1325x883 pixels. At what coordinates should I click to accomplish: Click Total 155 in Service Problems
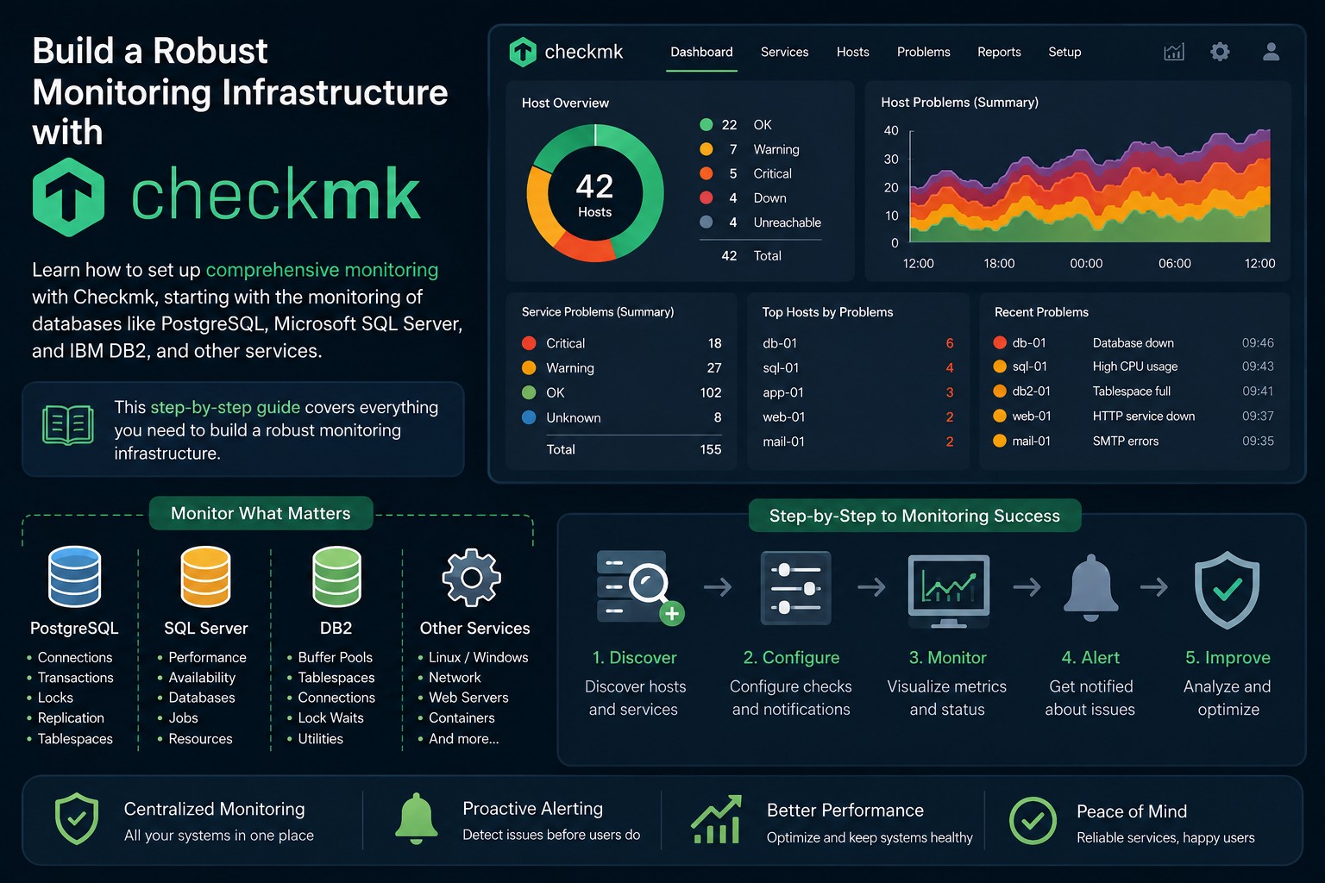(633, 450)
